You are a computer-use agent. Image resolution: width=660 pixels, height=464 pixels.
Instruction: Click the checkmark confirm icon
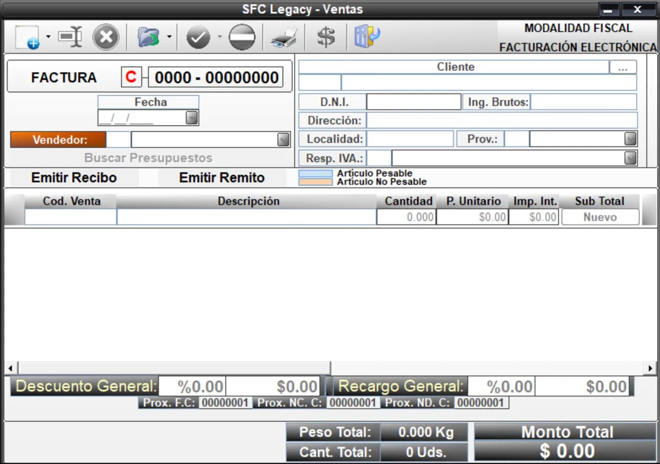coord(198,37)
